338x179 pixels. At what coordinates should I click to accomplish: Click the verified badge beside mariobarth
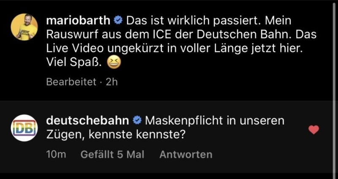[x=118, y=20]
